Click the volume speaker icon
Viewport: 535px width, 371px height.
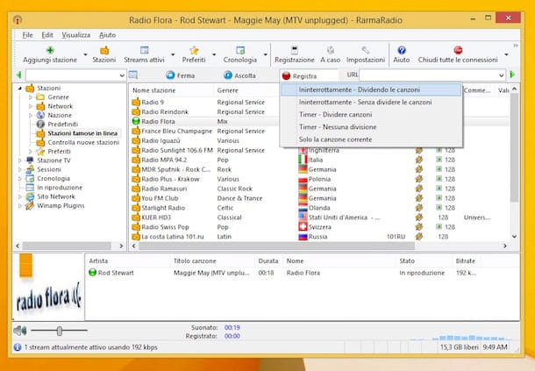pyautogui.click(x=20, y=330)
